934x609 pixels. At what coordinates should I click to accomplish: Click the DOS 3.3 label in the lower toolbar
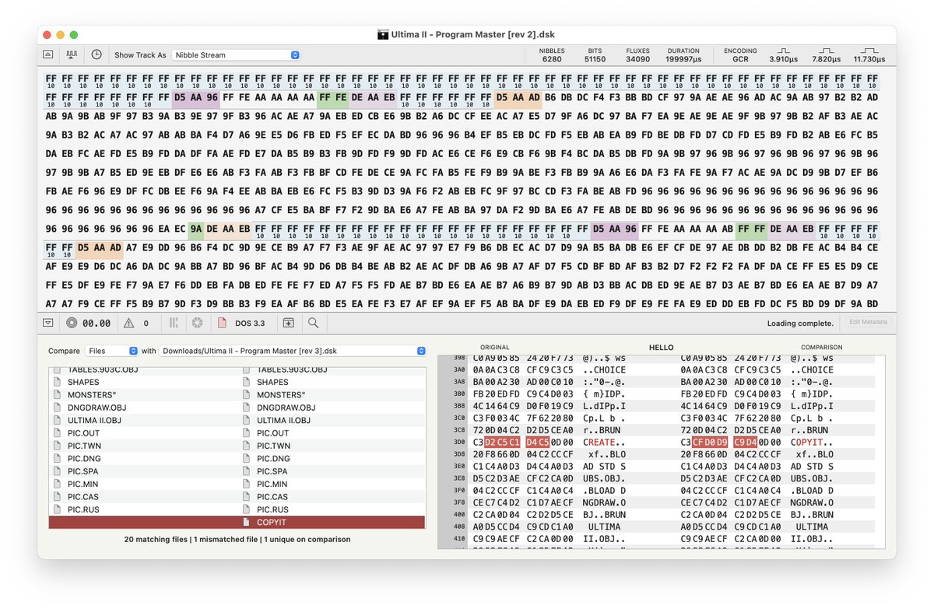tap(248, 323)
